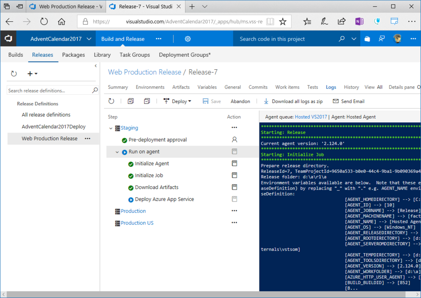Collapse the Staging environment node
This screenshot has width=421, height=298.
point(111,128)
